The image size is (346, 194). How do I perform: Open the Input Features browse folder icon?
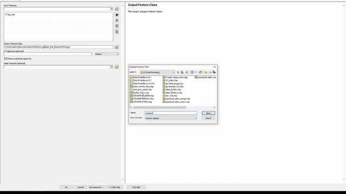coord(117,9)
